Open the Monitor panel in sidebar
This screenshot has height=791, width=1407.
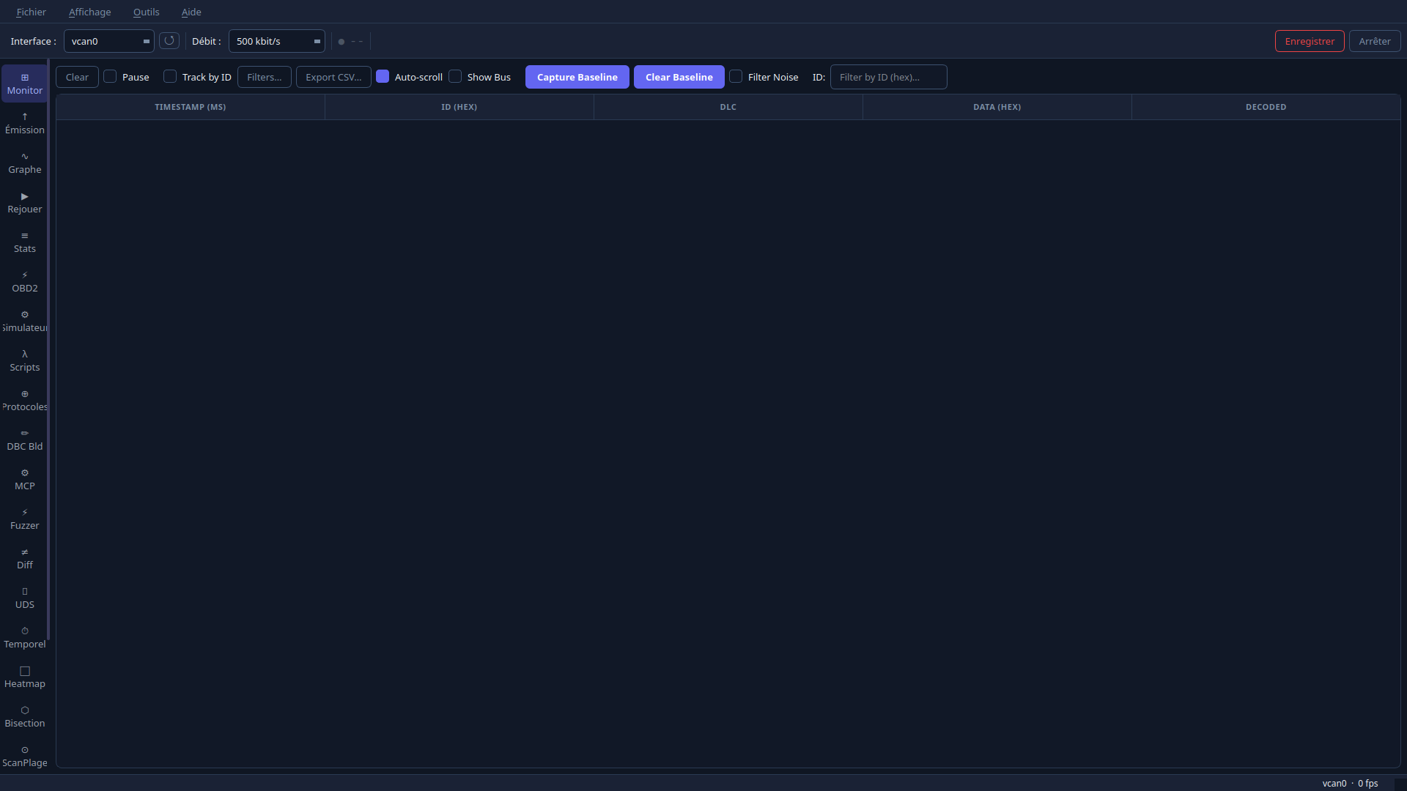pyautogui.click(x=24, y=83)
